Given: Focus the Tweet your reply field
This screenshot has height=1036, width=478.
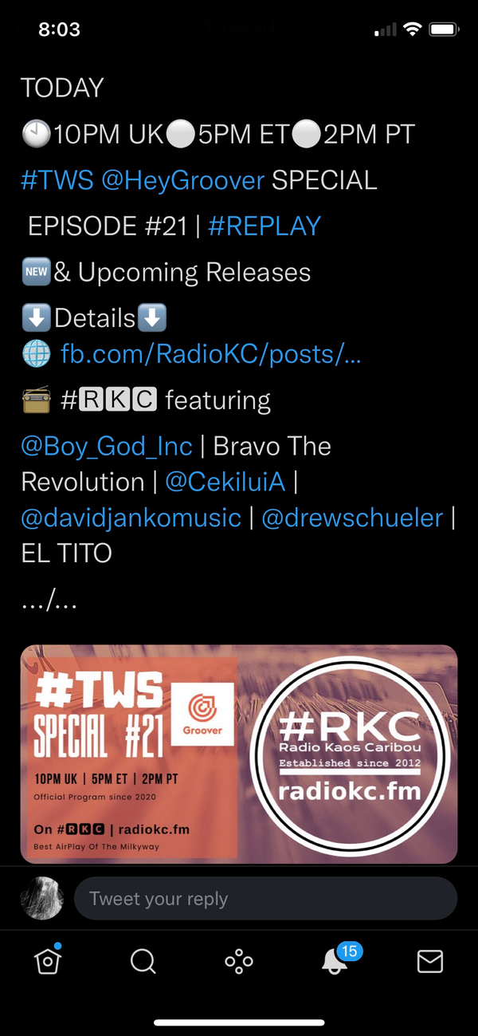Looking at the screenshot, I should [265, 899].
